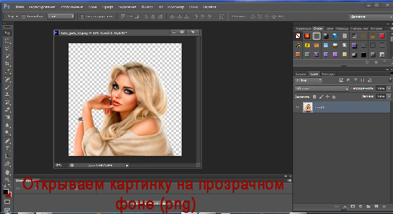The width and height of the screenshot is (393, 214).
Task: Select the Move tool in the toolbox
Action: pos(7,33)
